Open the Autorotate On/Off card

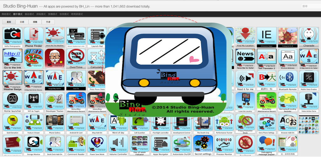[182, 145]
